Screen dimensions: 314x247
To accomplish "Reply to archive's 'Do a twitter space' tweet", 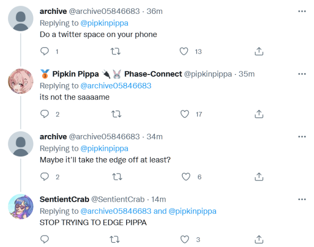I will (45, 51).
